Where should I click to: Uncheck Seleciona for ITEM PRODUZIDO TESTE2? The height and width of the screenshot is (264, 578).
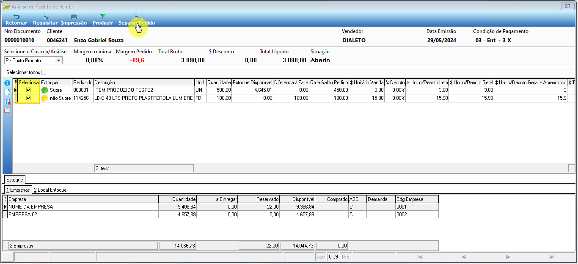29,90
